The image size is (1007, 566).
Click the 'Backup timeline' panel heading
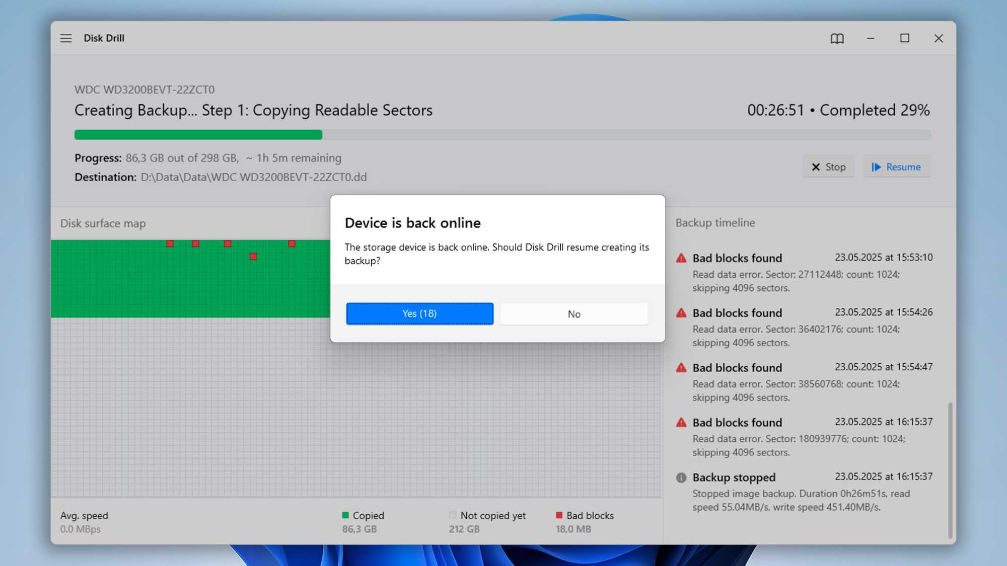[715, 223]
